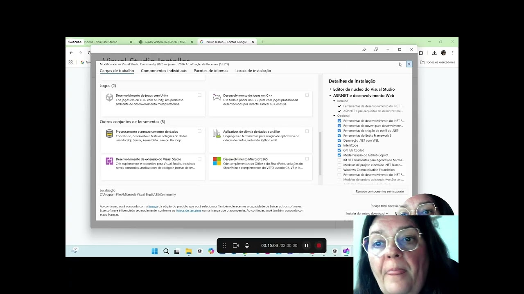Open File Explorer from the taskbar

(x=188, y=251)
